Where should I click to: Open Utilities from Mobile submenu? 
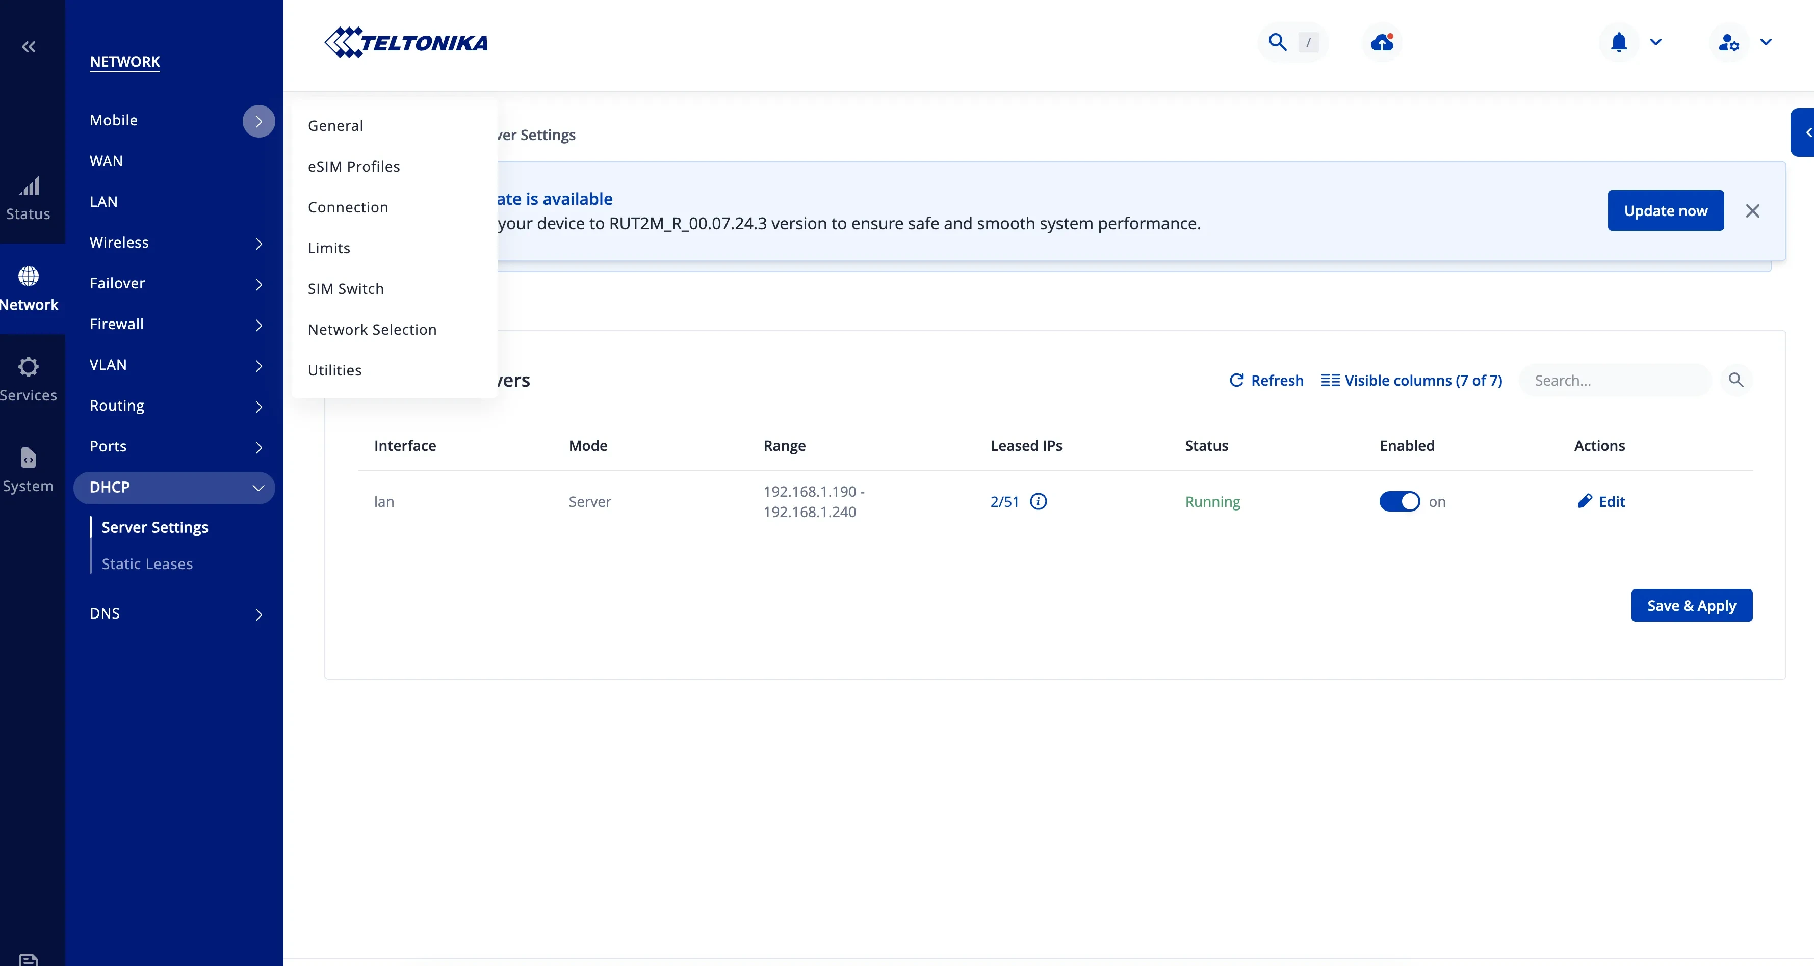pyautogui.click(x=334, y=371)
